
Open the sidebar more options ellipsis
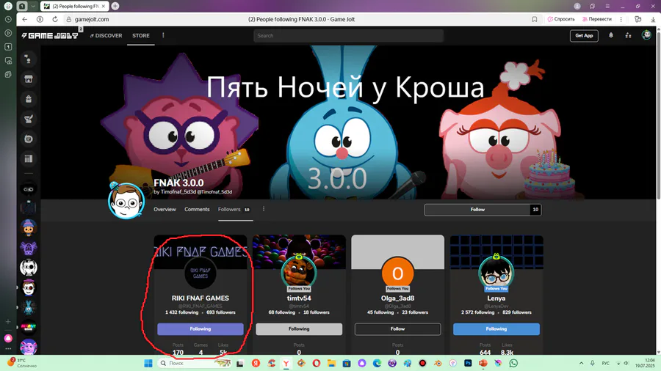click(x=8, y=349)
